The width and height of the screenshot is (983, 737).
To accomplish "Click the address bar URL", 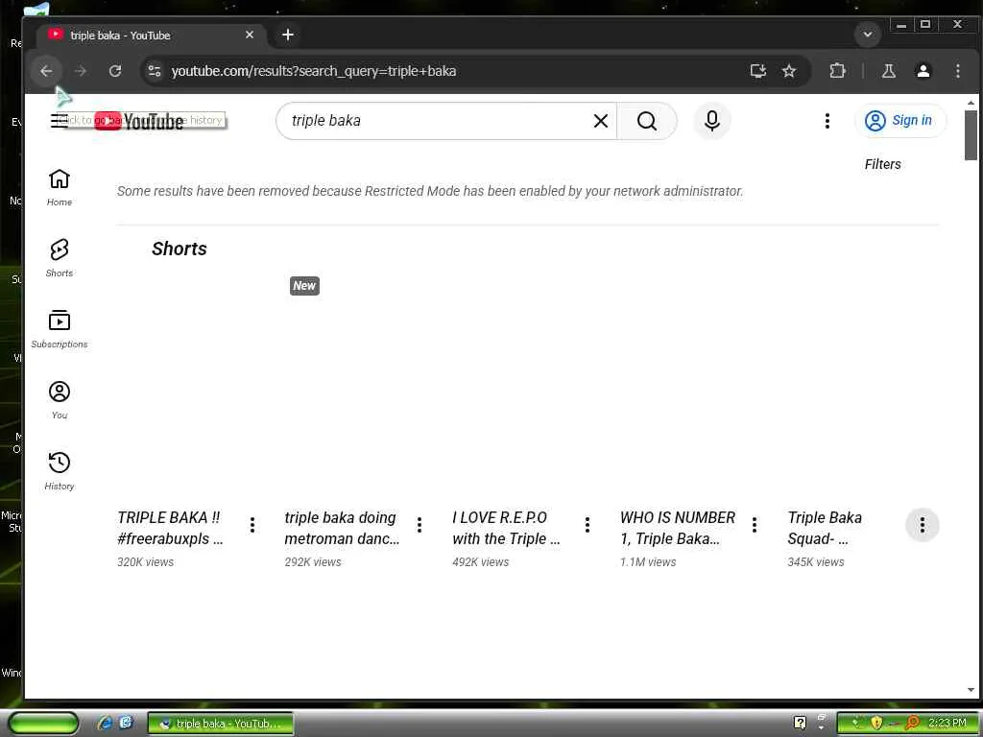I will pyautogui.click(x=314, y=71).
